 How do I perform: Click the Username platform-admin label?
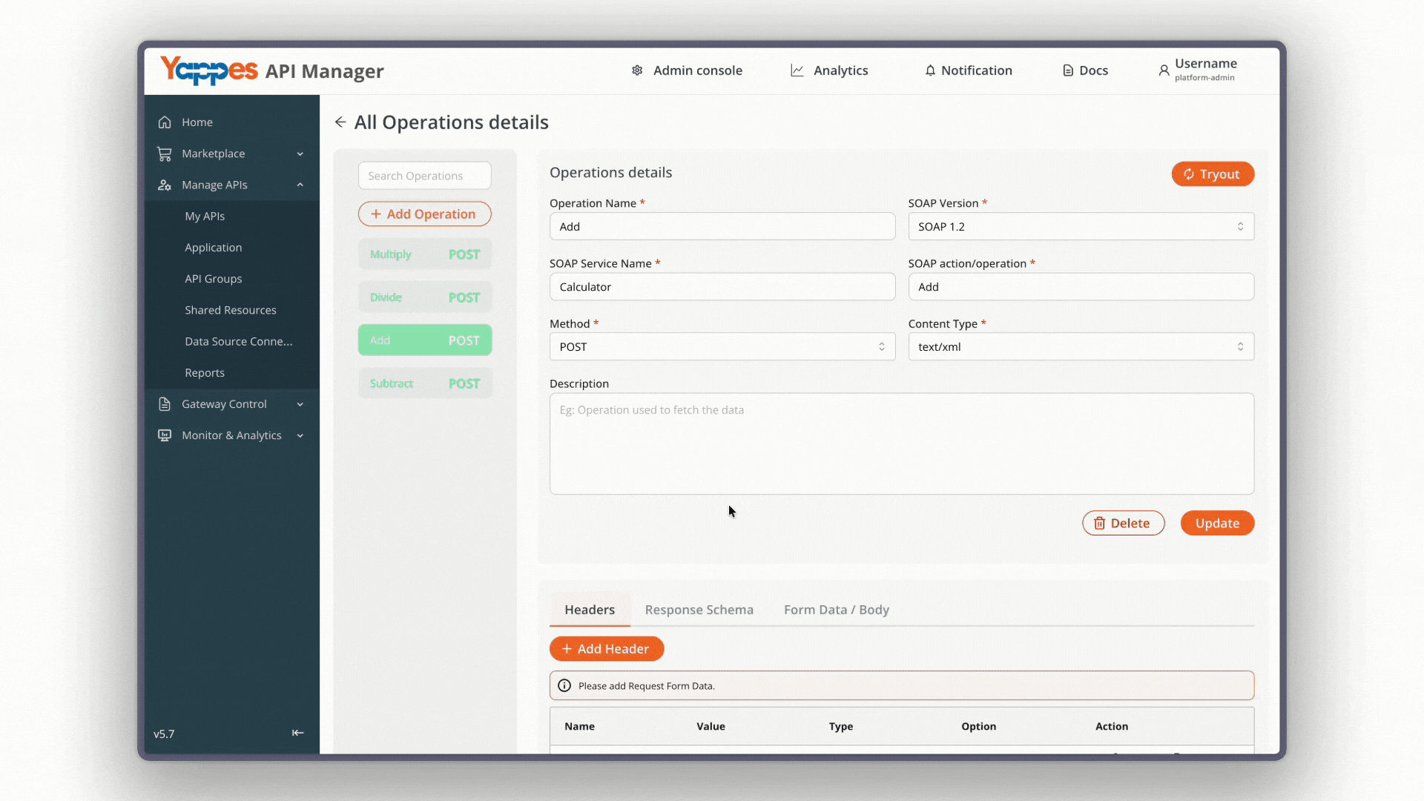1206,70
